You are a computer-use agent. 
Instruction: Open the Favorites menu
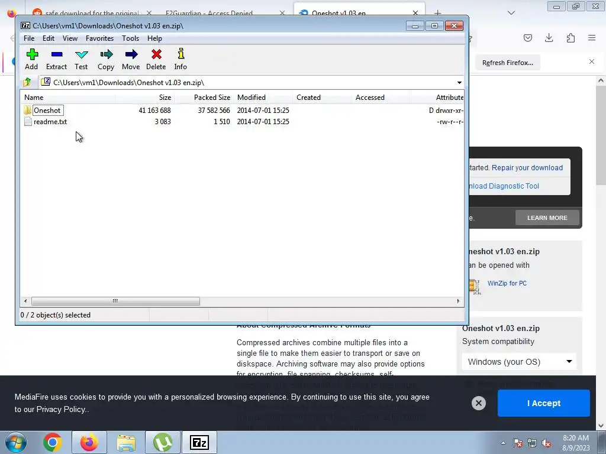[x=99, y=38]
